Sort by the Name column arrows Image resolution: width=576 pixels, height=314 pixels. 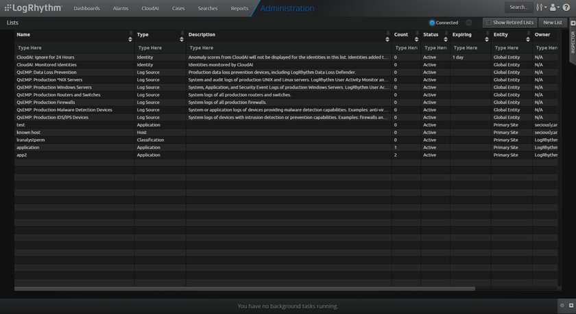coord(131,39)
